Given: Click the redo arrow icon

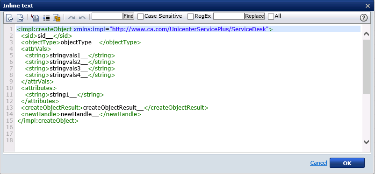Looking at the screenshot, I should pos(71,18).
